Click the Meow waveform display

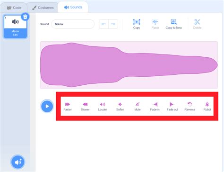129,65
